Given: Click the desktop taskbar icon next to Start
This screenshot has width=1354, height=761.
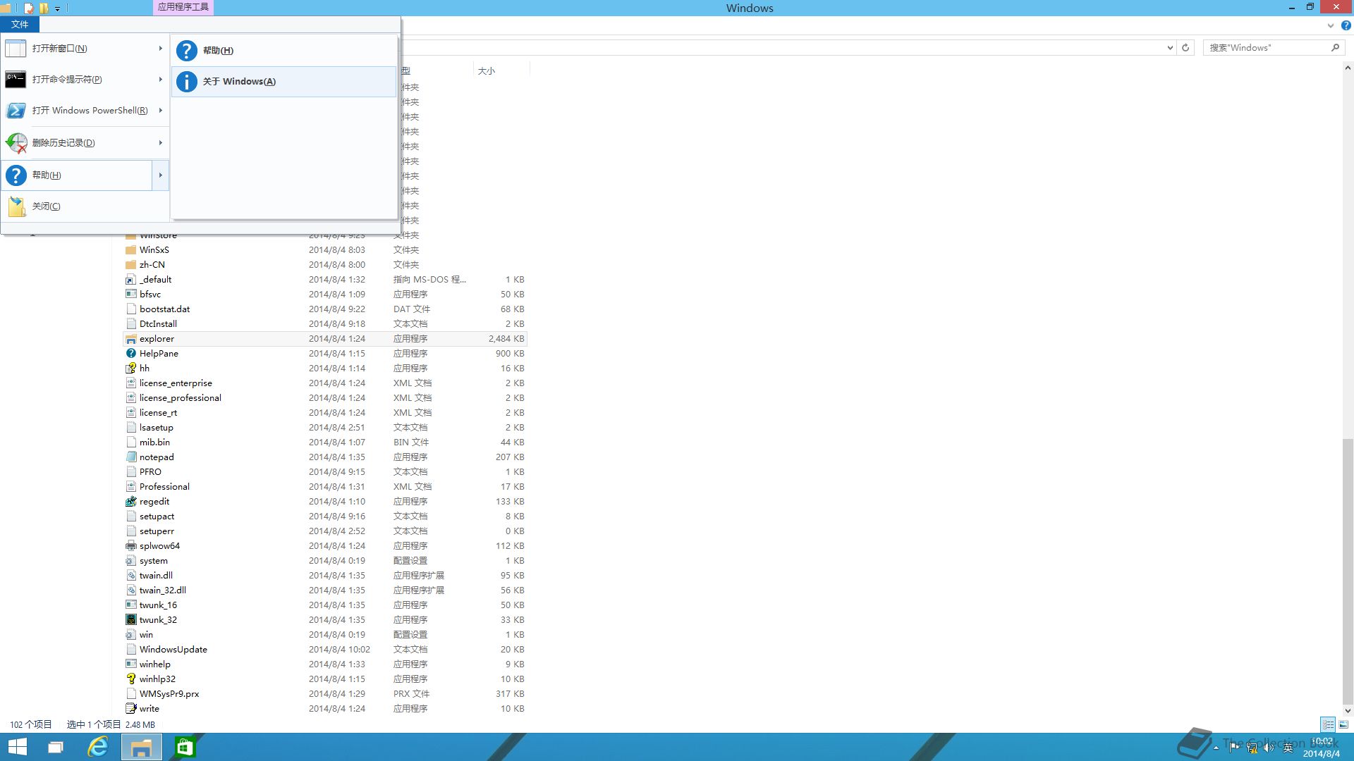Looking at the screenshot, I should (x=55, y=747).
